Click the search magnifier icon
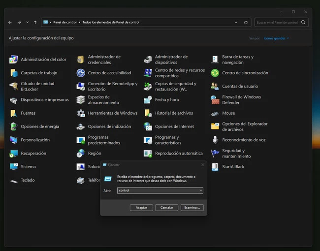The height and width of the screenshot is (251, 320). [303, 22]
